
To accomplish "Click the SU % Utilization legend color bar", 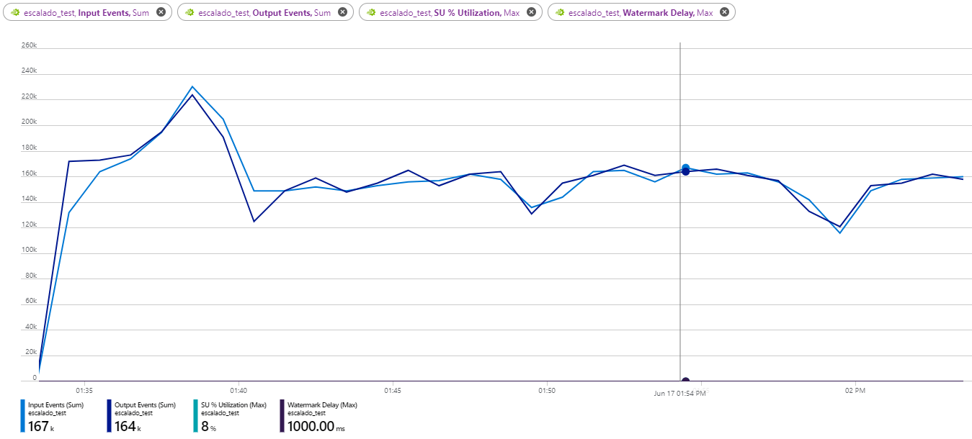I will coord(196,417).
